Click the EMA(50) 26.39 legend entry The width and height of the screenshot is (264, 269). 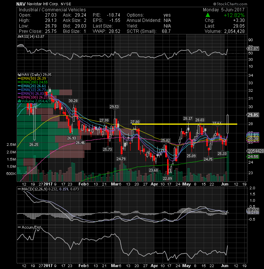click(32, 79)
